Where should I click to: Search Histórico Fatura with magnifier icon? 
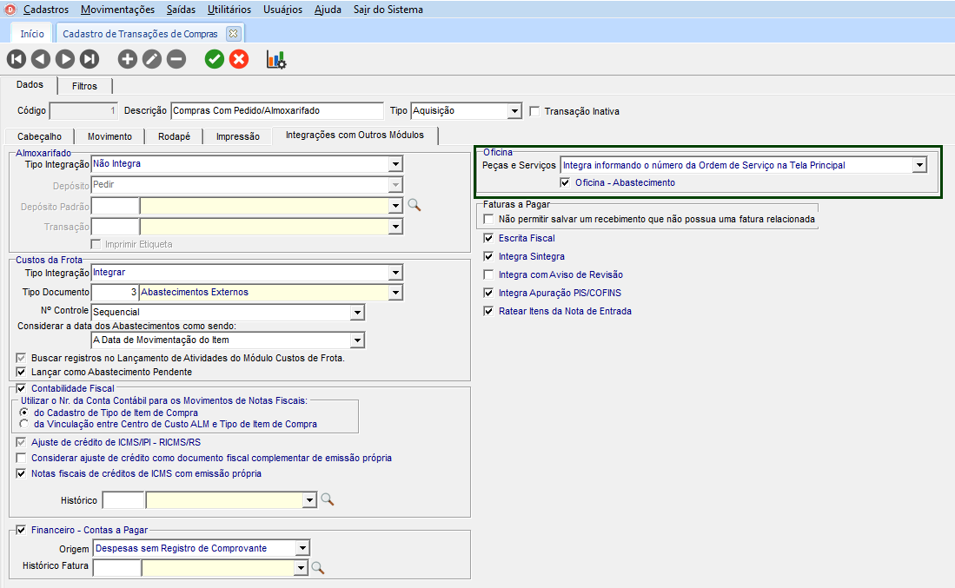tap(318, 568)
